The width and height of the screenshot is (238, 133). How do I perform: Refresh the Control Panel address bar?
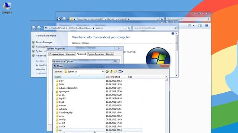pos(129,28)
